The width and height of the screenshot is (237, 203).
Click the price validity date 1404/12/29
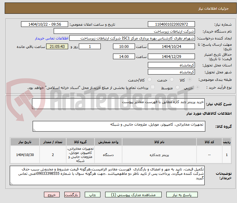point(171,57)
